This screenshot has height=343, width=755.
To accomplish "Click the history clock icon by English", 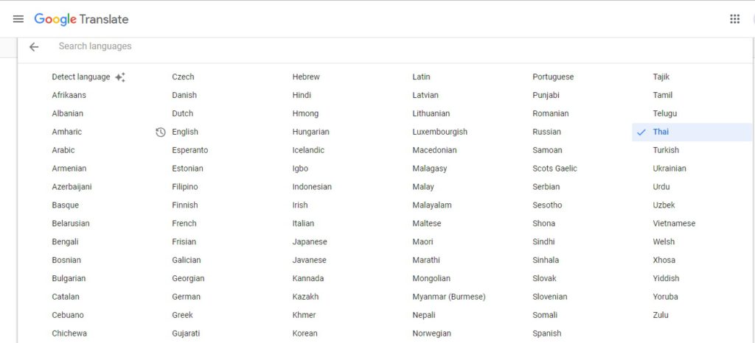I will click(x=161, y=132).
